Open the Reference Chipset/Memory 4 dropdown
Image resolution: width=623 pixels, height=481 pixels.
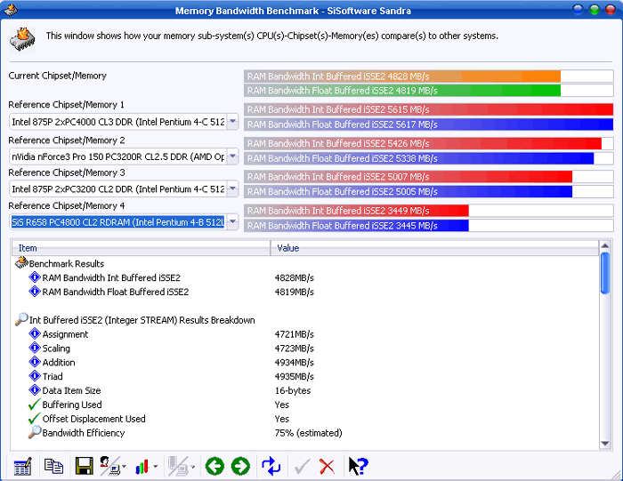233,222
